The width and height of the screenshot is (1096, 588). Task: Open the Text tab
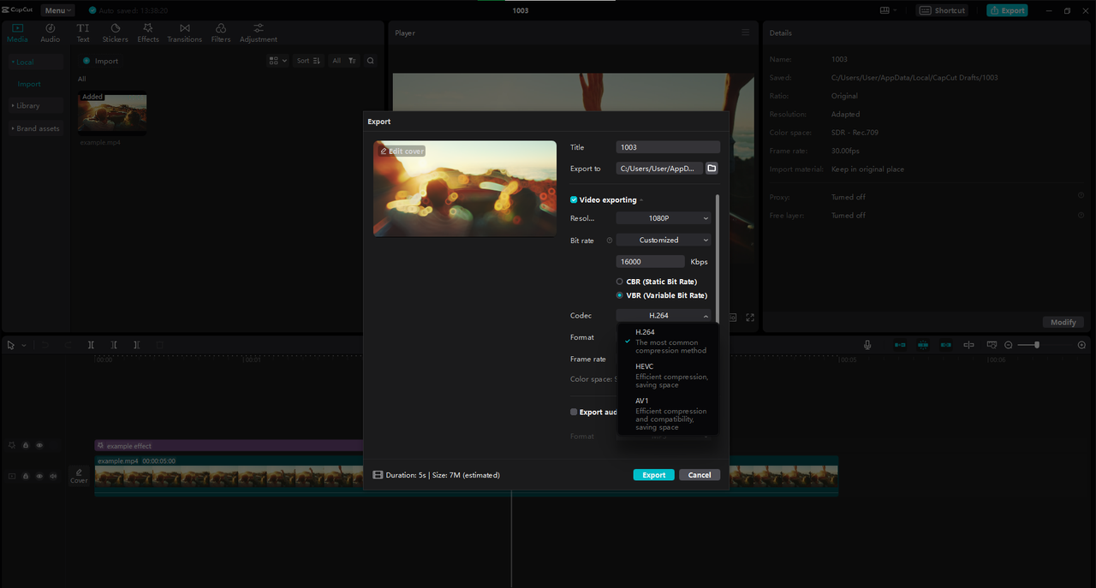click(x=83, y=33)
